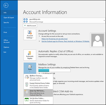Click the back arrow to leave Backstage view

[6, 5]
